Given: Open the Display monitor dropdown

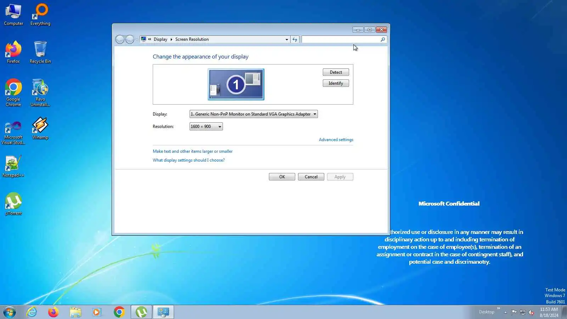Looking at the screenshot, I should pos(253,114).
